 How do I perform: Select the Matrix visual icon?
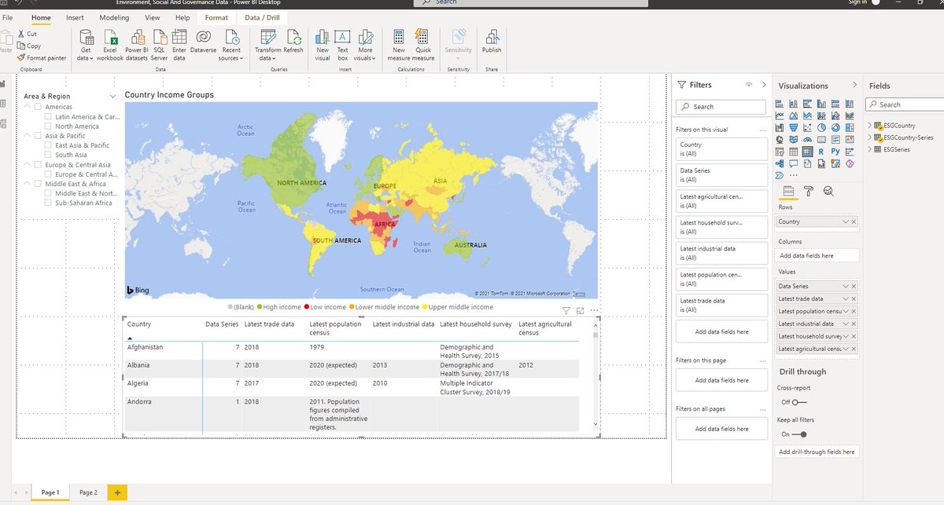[807, 151]
